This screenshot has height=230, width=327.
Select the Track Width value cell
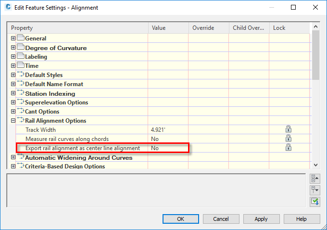pos(168,130)
